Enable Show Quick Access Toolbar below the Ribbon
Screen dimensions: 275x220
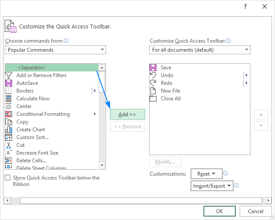click(x=8, y=178)
